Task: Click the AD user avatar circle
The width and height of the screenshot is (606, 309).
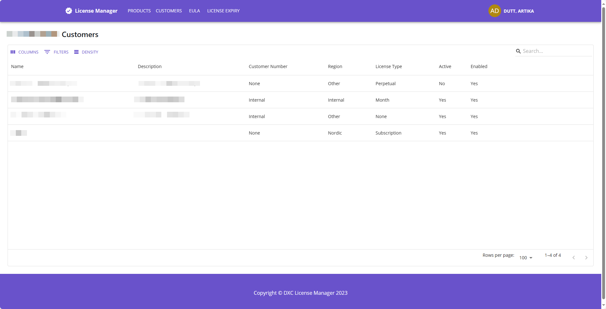Action: (x=494, y=11)
